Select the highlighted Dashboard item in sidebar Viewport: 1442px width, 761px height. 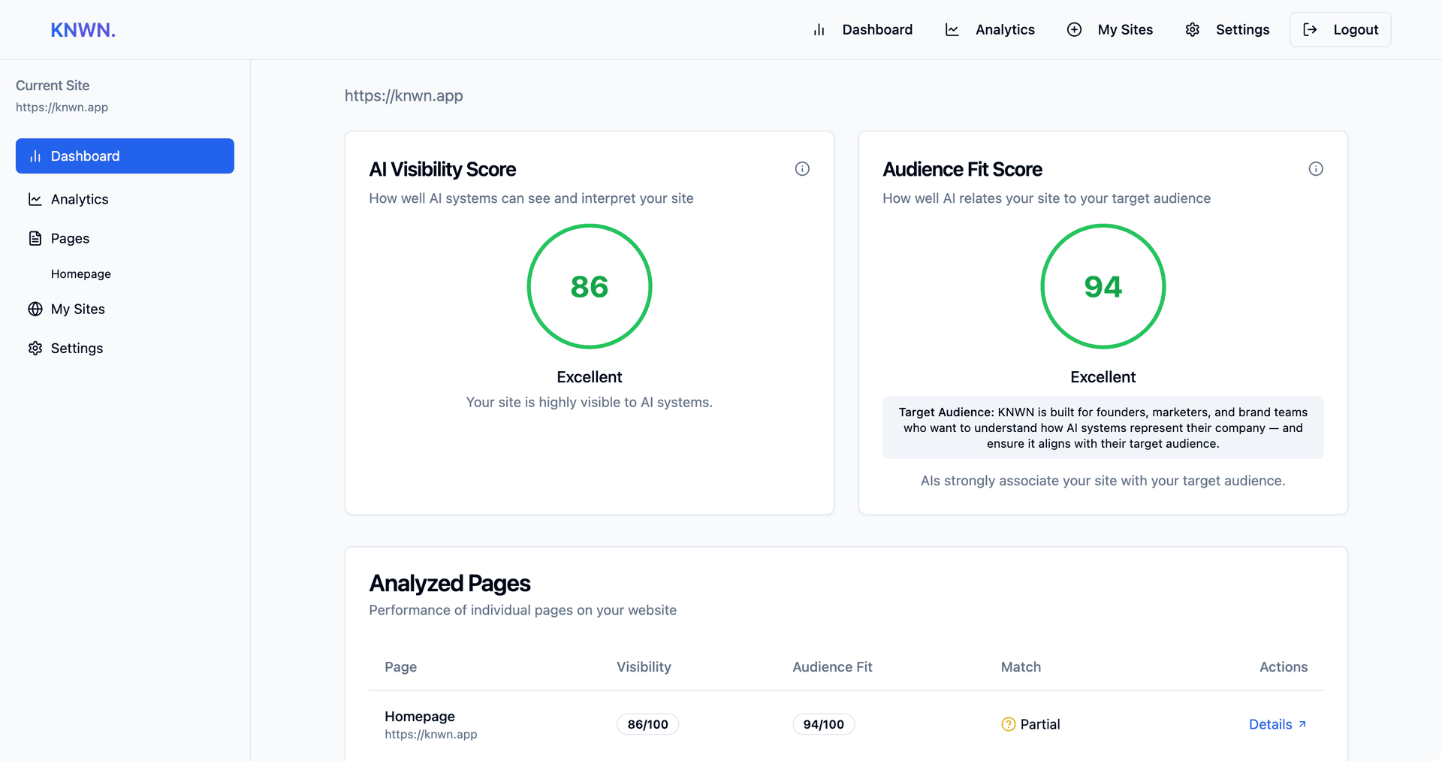coord(125,156)
